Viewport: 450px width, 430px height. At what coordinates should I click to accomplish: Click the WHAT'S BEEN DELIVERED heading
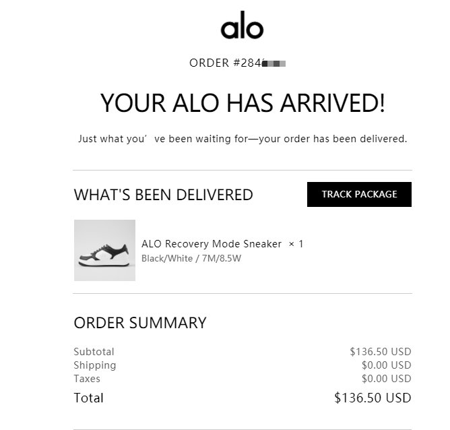tap(163, 195)
